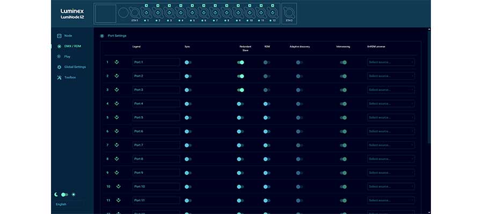Viewport: 483px width, 214px height.
Task: Click port 10 direction arrow icon
Action: [x=119, y=186]
